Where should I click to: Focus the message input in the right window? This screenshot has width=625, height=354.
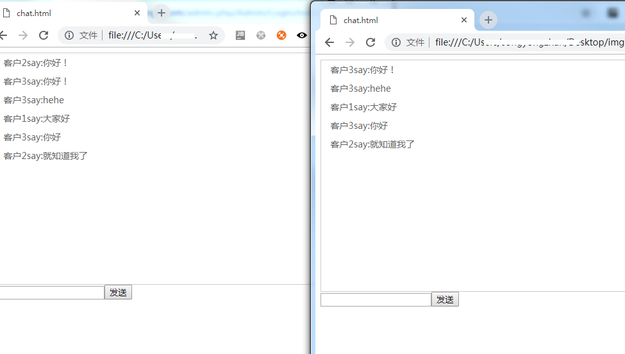pos(376,299)
